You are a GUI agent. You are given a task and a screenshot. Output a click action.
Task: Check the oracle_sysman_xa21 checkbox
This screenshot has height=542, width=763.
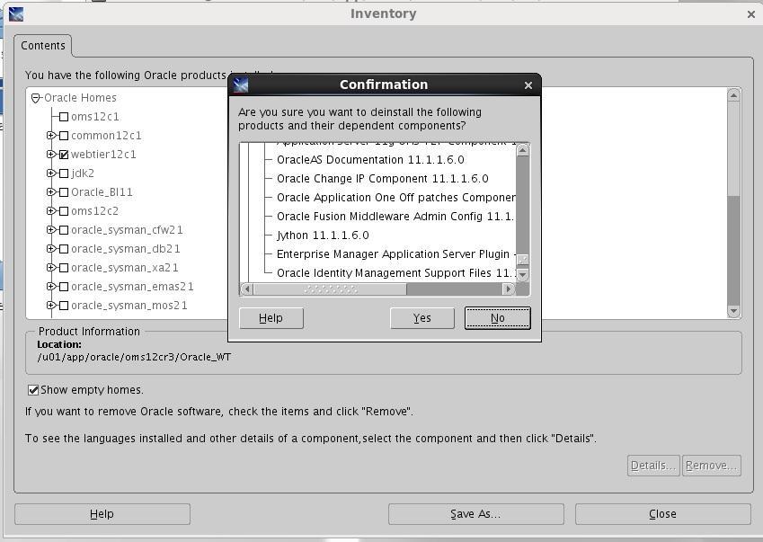pyautogui.click(x=64, y=268)
